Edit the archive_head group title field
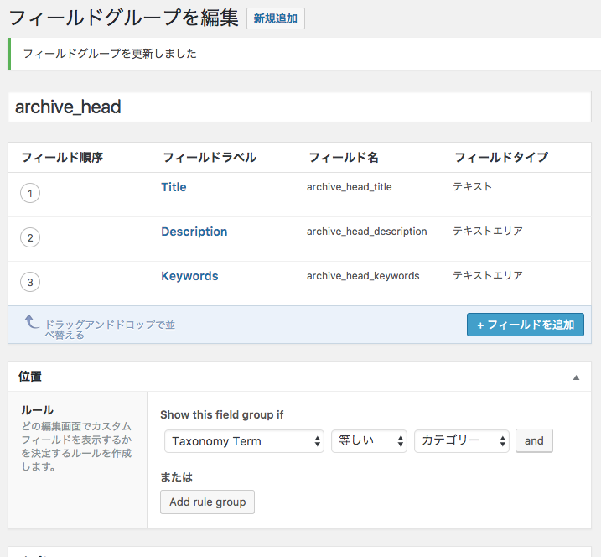The image size is (601, 557). click(299, 107)
